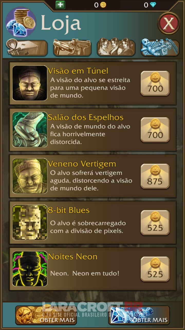The image size is (185, 330).
Task: Buy Noites Neon for 525 coins
Action: point(155,269)
